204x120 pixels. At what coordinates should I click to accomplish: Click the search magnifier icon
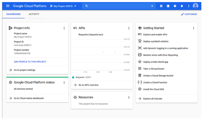pyautogui.click(x=86, y=6)
